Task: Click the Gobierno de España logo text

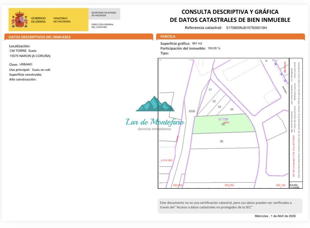Action: click(x=38, y=20)
